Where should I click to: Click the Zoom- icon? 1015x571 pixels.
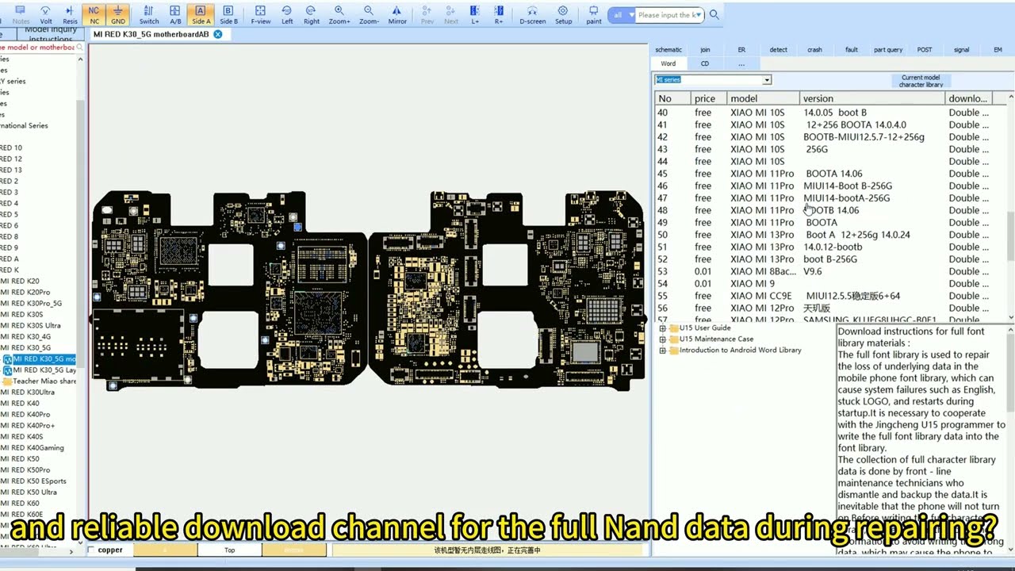(x=368, y=14)
